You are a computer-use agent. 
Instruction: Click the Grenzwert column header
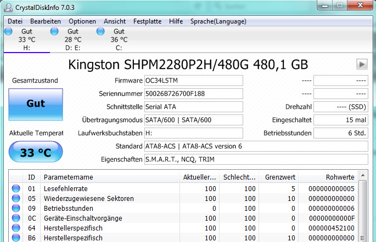click(279, 177)
